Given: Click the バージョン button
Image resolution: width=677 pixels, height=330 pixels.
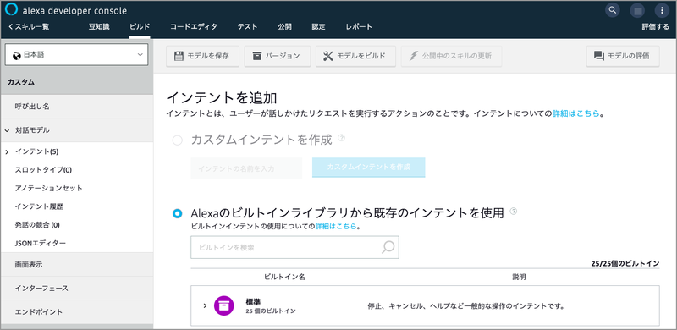Looking at the screenshot, I should pos(278,56).
